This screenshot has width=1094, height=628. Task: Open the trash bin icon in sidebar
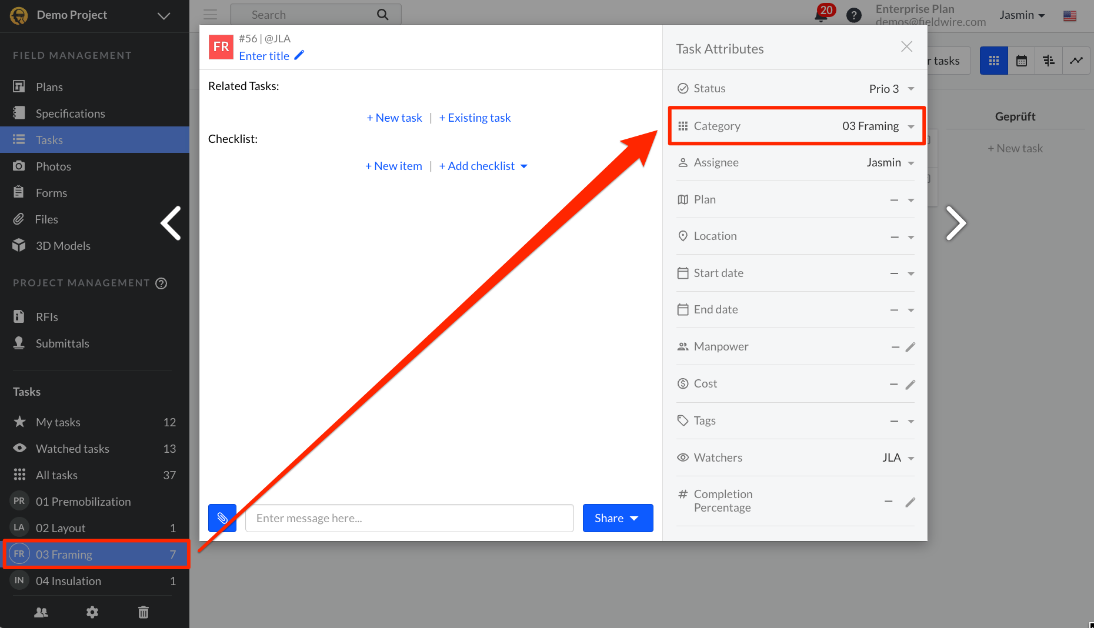point(144,612)
